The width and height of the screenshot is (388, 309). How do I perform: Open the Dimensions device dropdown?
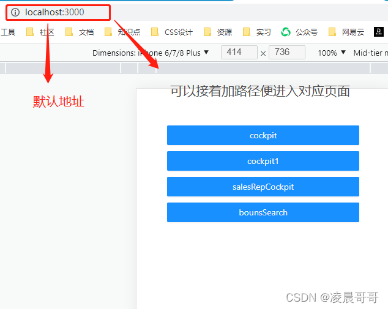(x=151, y=53)
